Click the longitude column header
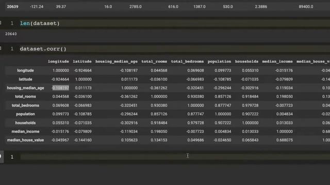This screenshot has width=330, height=185. (58, 62)
